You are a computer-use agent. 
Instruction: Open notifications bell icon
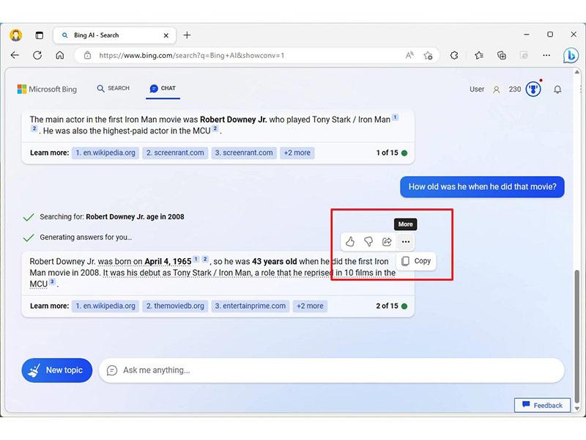tap(557, 89)
